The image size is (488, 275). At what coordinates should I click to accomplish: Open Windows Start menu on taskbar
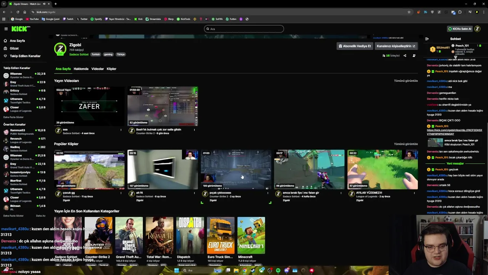pyautogui.click(x=176, y=270)
